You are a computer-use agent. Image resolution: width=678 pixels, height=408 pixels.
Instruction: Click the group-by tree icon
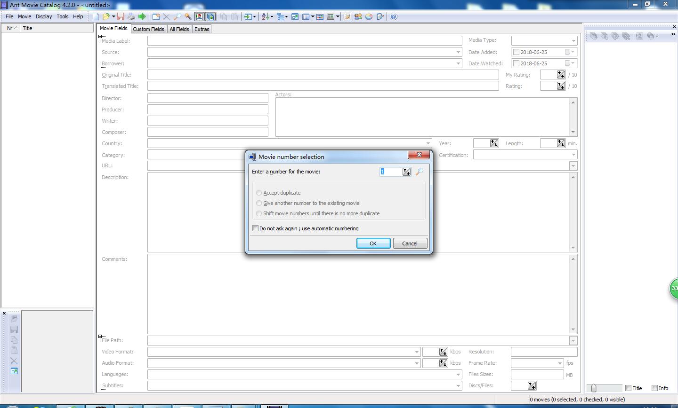tap(280, 16)
